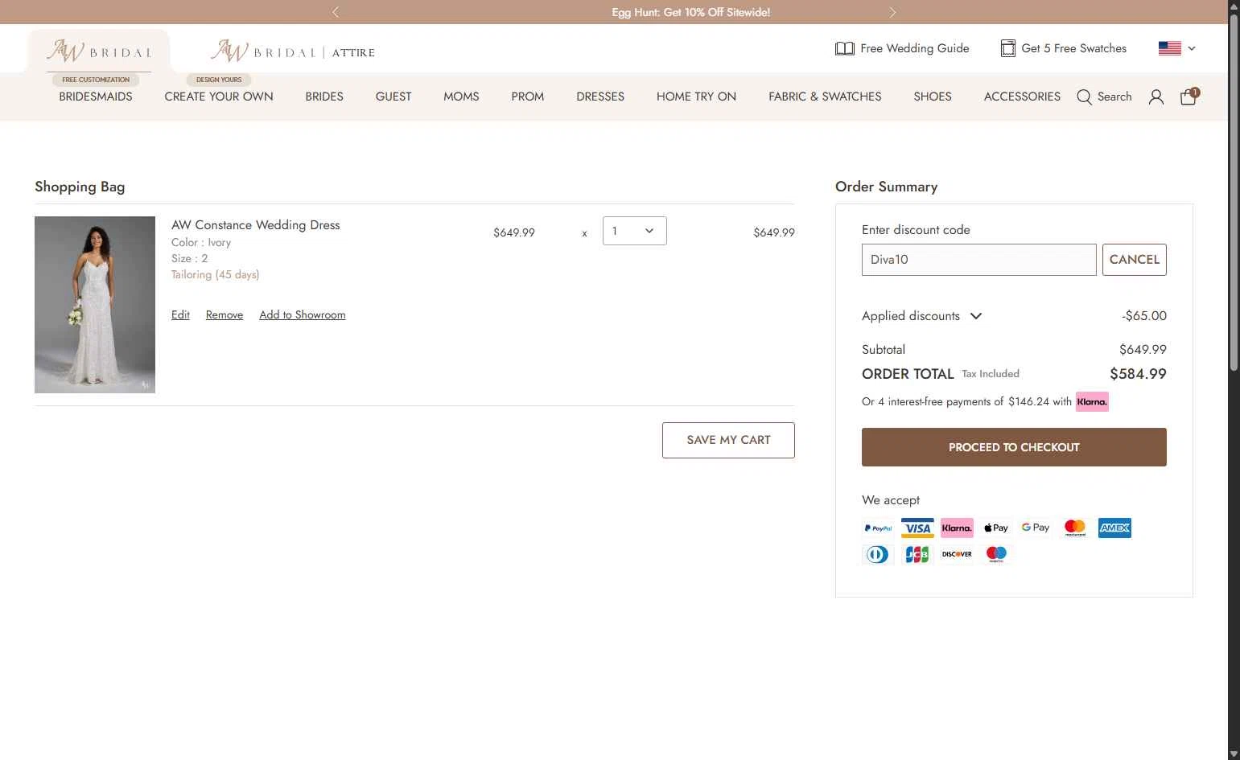The width and height of the screenshot is (1240, 760).
Task: Open the Create Your Own menu
Action: point(219,97)
